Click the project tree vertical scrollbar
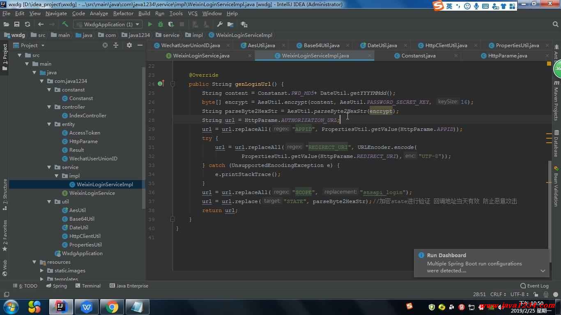 click(143, 137)
